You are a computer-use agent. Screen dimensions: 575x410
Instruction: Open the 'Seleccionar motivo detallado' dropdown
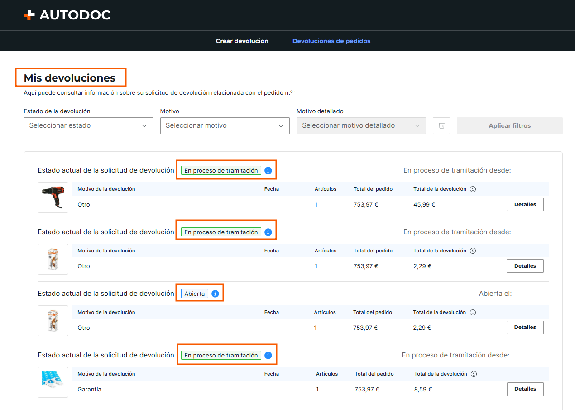click(x=361, y=125)
